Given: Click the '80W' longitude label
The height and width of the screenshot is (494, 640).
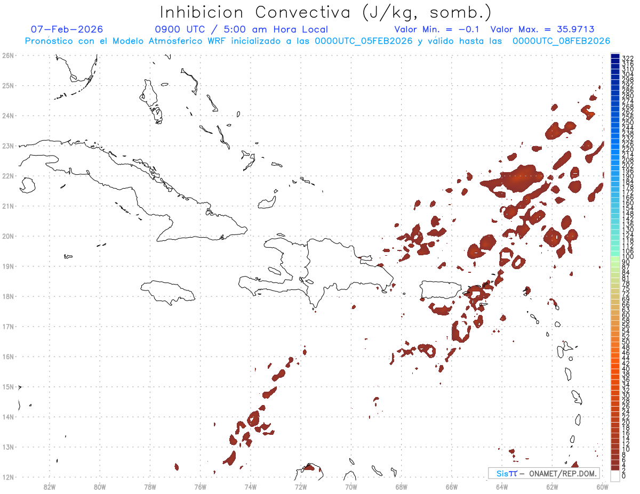Looking at the screenshot, I should click(100, 486).
